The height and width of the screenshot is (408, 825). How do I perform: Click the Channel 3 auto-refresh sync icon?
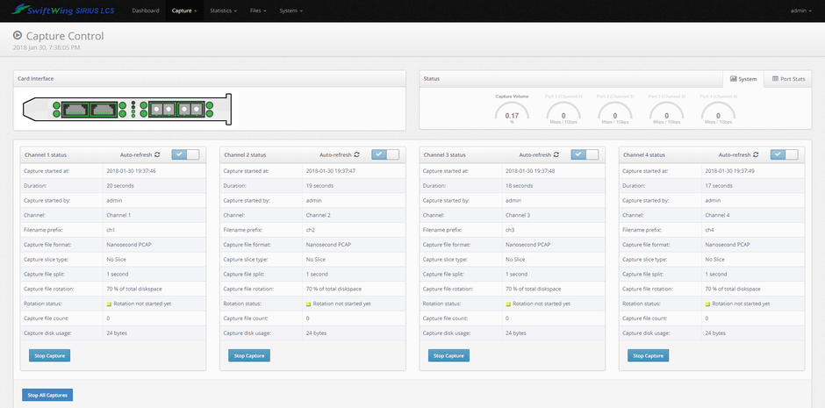[x=556, y=154]
